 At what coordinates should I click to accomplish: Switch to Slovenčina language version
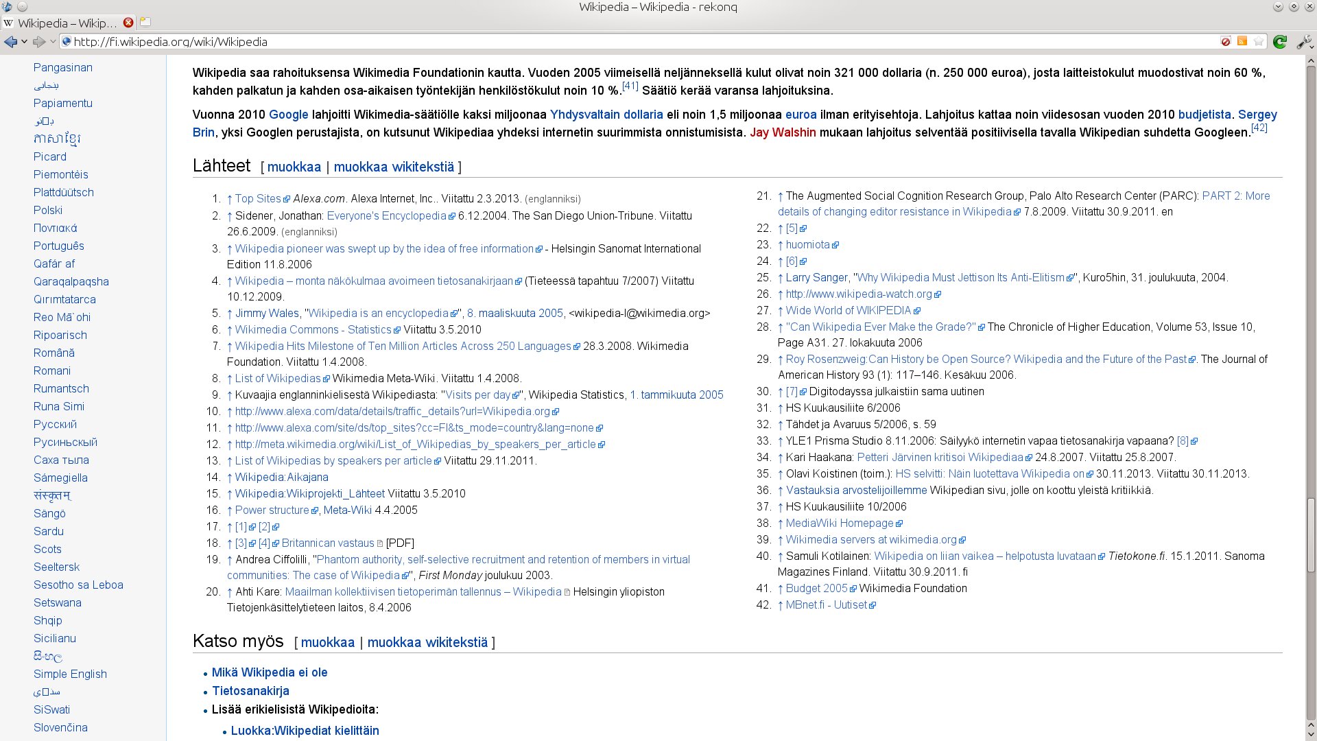[60, 728]
